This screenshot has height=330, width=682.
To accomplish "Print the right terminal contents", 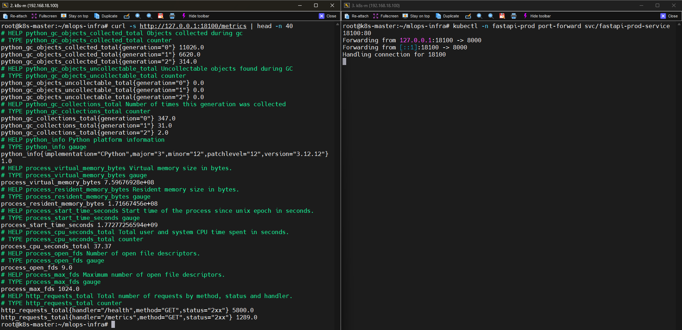I will point(513,16).
